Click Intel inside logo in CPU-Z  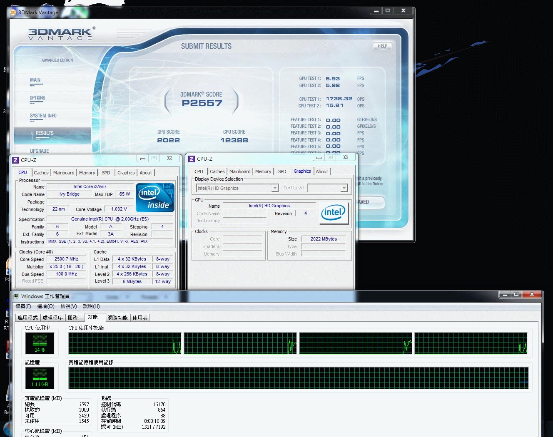(155, 198)
